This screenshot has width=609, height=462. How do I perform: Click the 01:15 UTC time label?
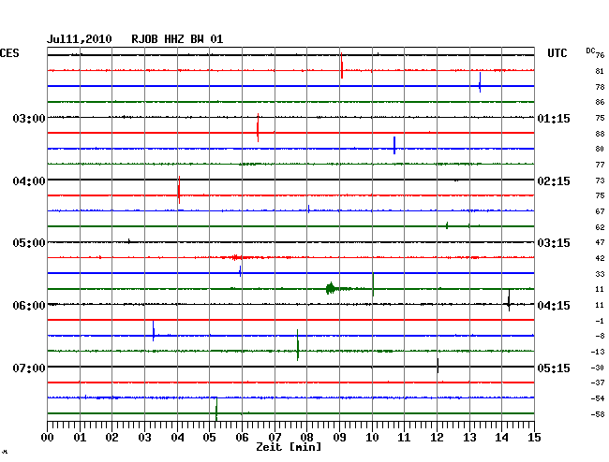(554, 118)
